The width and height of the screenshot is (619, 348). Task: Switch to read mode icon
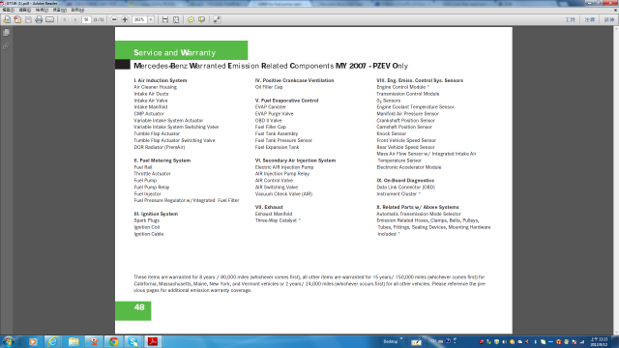(x=217, y=19)
